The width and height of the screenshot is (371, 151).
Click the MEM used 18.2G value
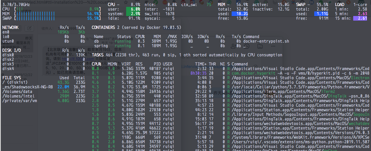tap(240, 14)
